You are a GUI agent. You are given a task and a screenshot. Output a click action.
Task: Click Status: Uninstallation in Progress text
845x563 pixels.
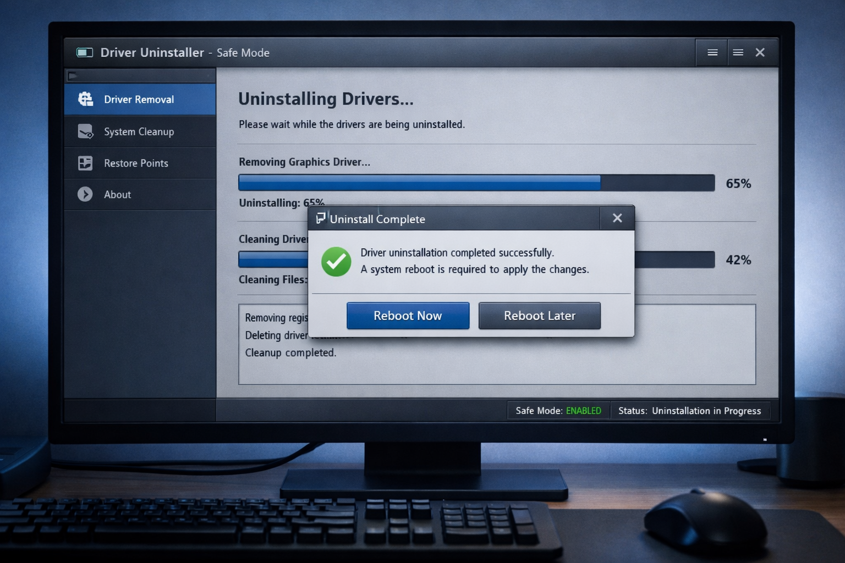[689, 411]
